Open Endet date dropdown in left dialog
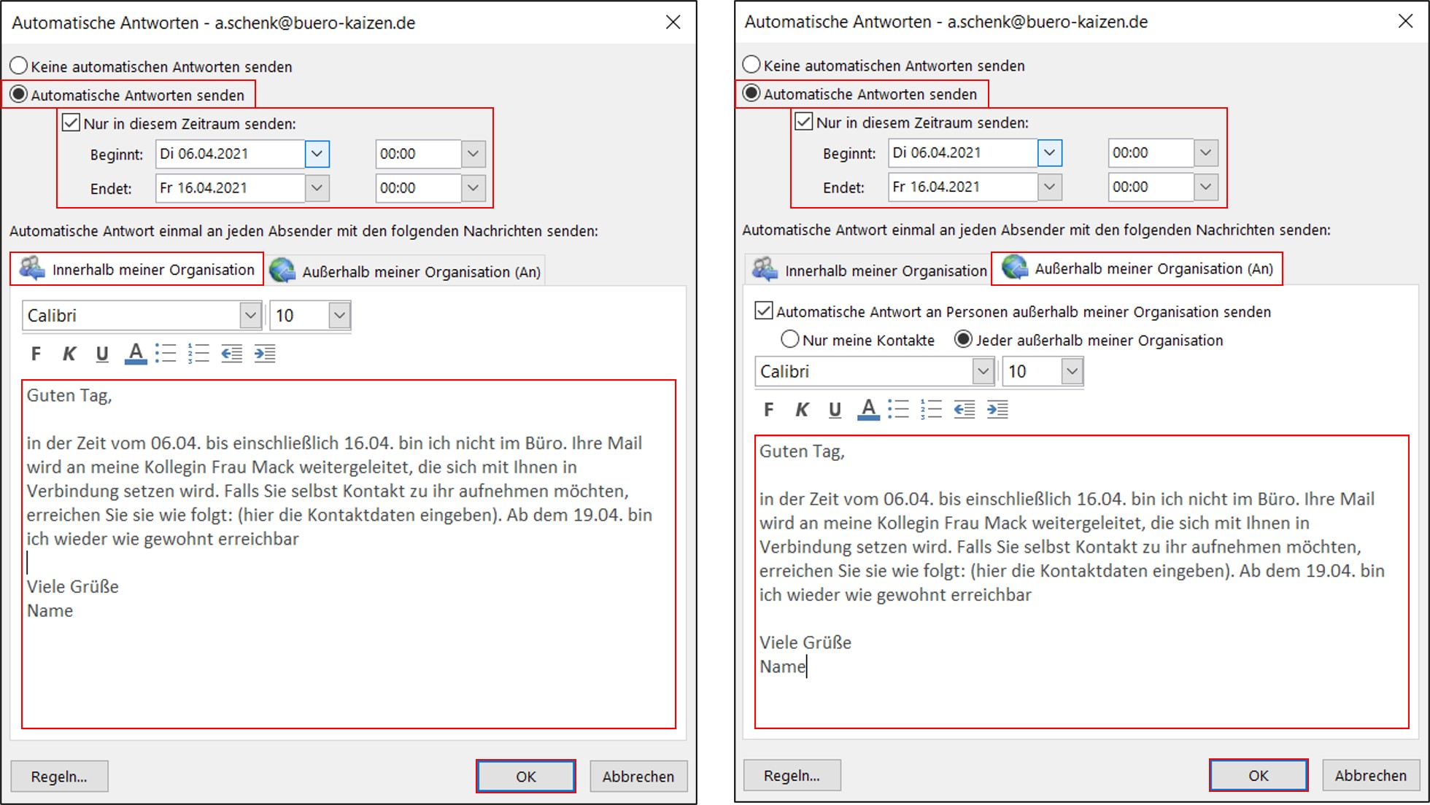Image resolution: width=1430 pixels, height=805 pixels. [317, 188]
